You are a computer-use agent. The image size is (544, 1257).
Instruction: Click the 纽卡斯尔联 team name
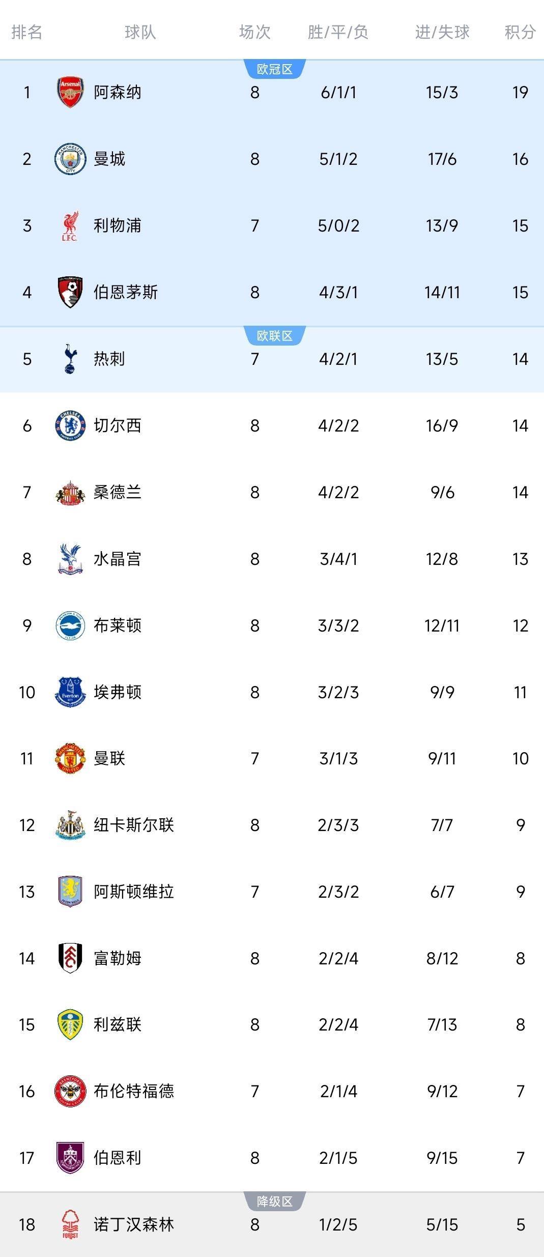[x=134, y=825]
